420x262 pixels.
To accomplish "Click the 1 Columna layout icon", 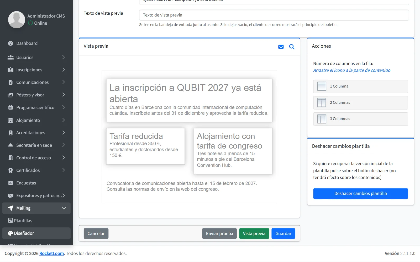I will pyautogui.click(x=322, y=86).
